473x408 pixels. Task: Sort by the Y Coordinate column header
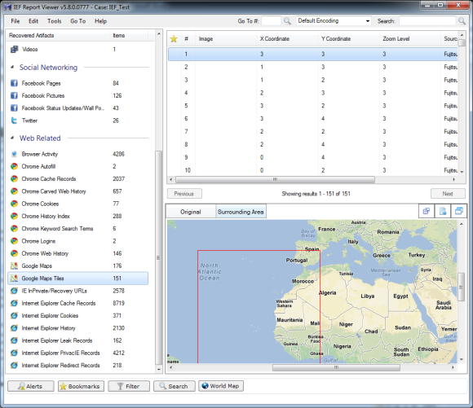pyautogui.click(x=348, y=39)
